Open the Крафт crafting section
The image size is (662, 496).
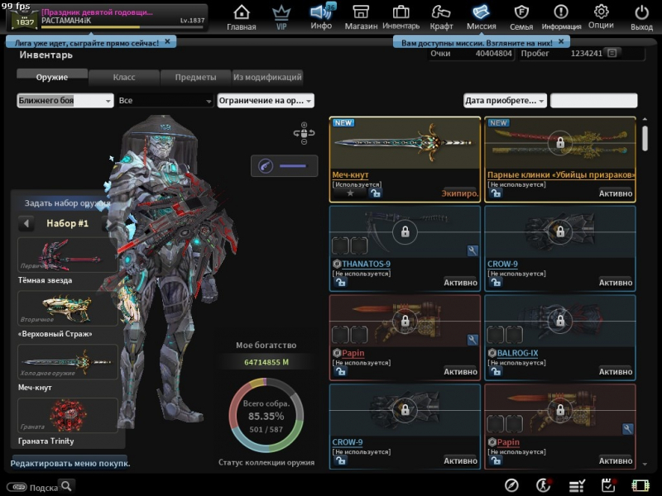(x=441, y=17)
